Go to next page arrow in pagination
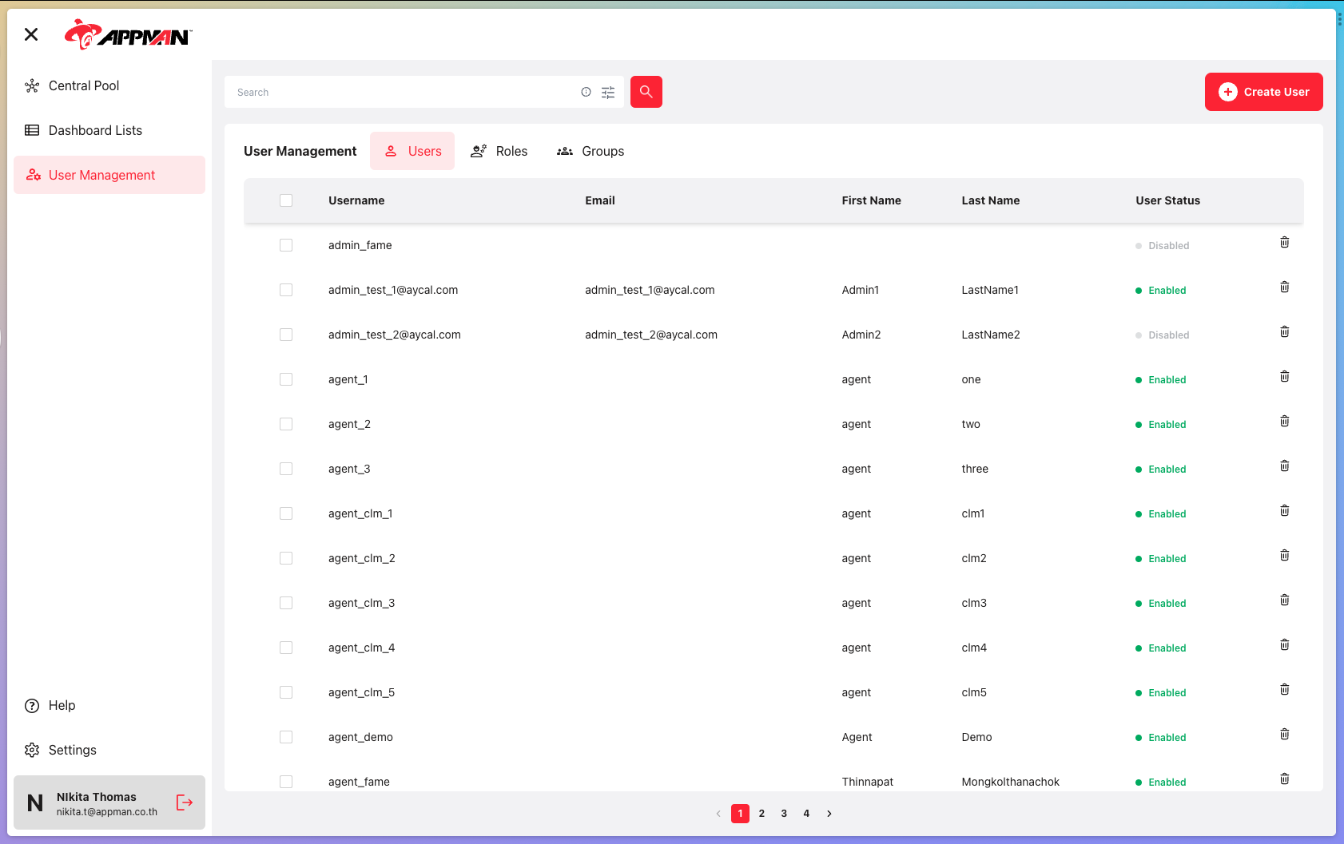Viewport: 1344px width, 844px height. click(829, 814)
